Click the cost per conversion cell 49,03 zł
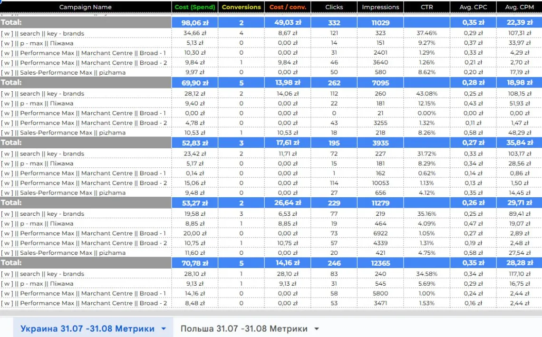 (x=288, y=22)
